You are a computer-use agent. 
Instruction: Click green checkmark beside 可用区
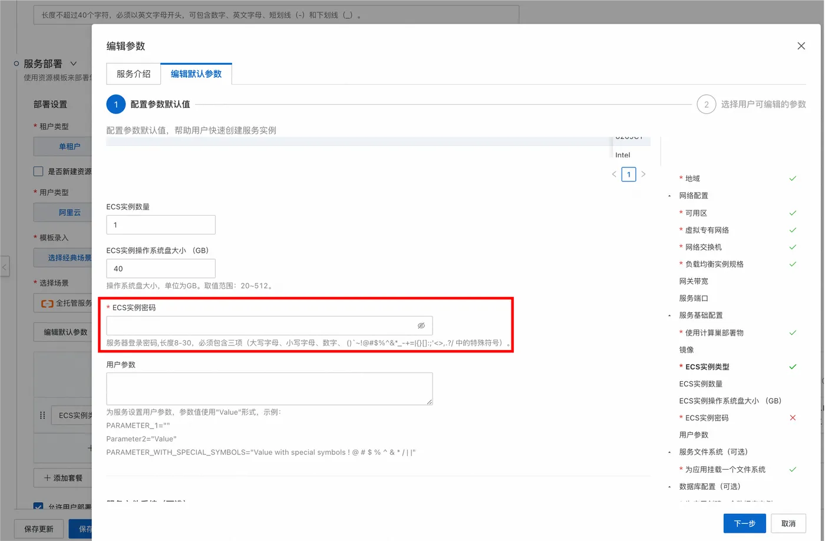pyautogui.click(x=793, y=213)
